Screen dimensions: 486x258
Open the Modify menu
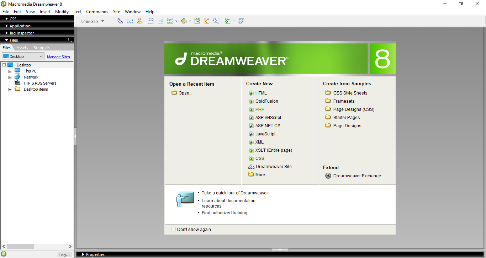tap(62, 12)
